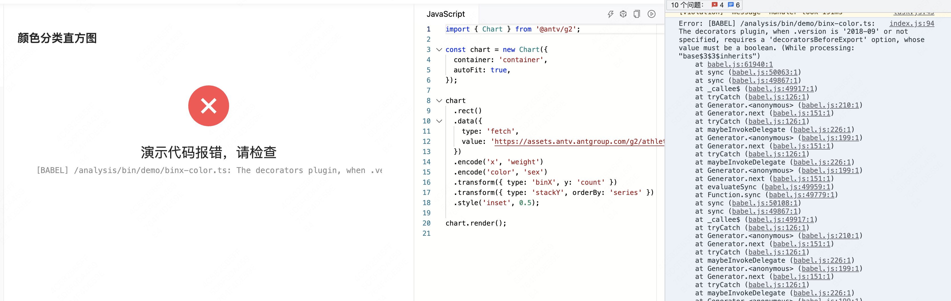951x301 pixels.
Task: Open the index.js:94 stack trace link
Action: pyautogui.click(x=912, y=23)
